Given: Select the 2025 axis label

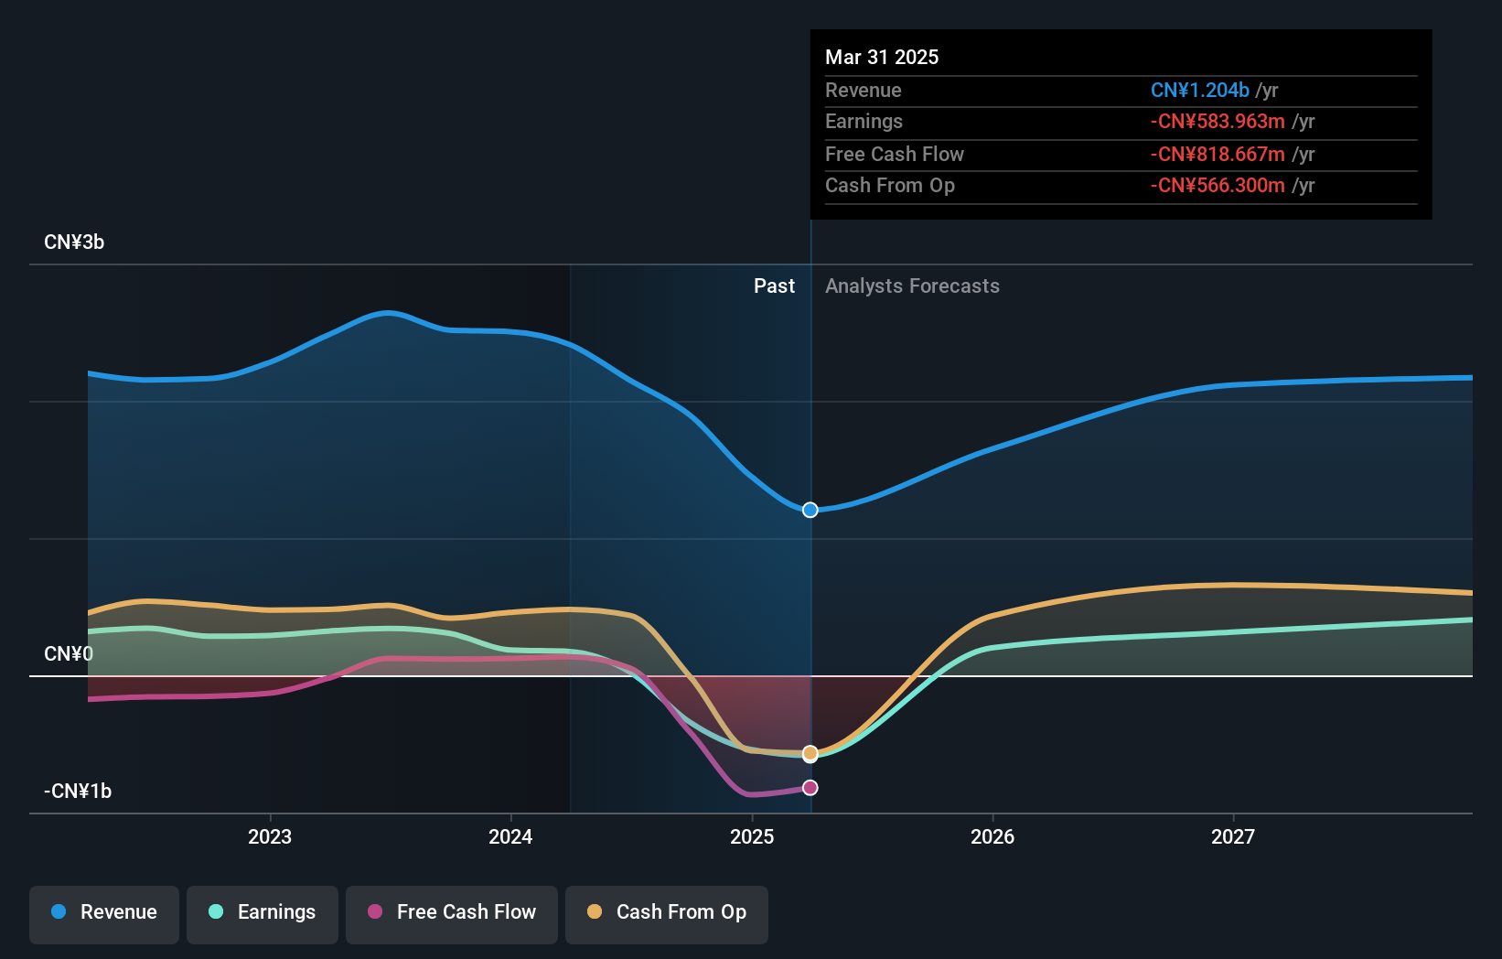Looking at the screenshot, I should (x=752, y=836).
